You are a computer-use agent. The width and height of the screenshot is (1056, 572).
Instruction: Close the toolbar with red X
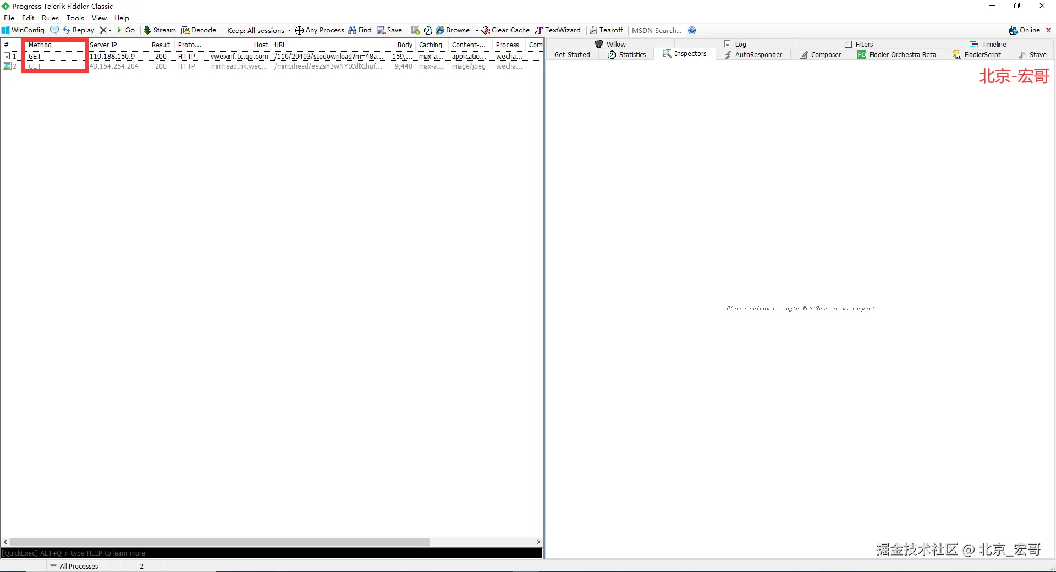pyautogui.click(x=1048, y=30)
